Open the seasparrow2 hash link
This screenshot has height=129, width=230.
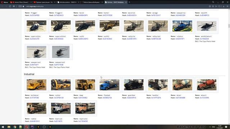(x=34, y=65)
